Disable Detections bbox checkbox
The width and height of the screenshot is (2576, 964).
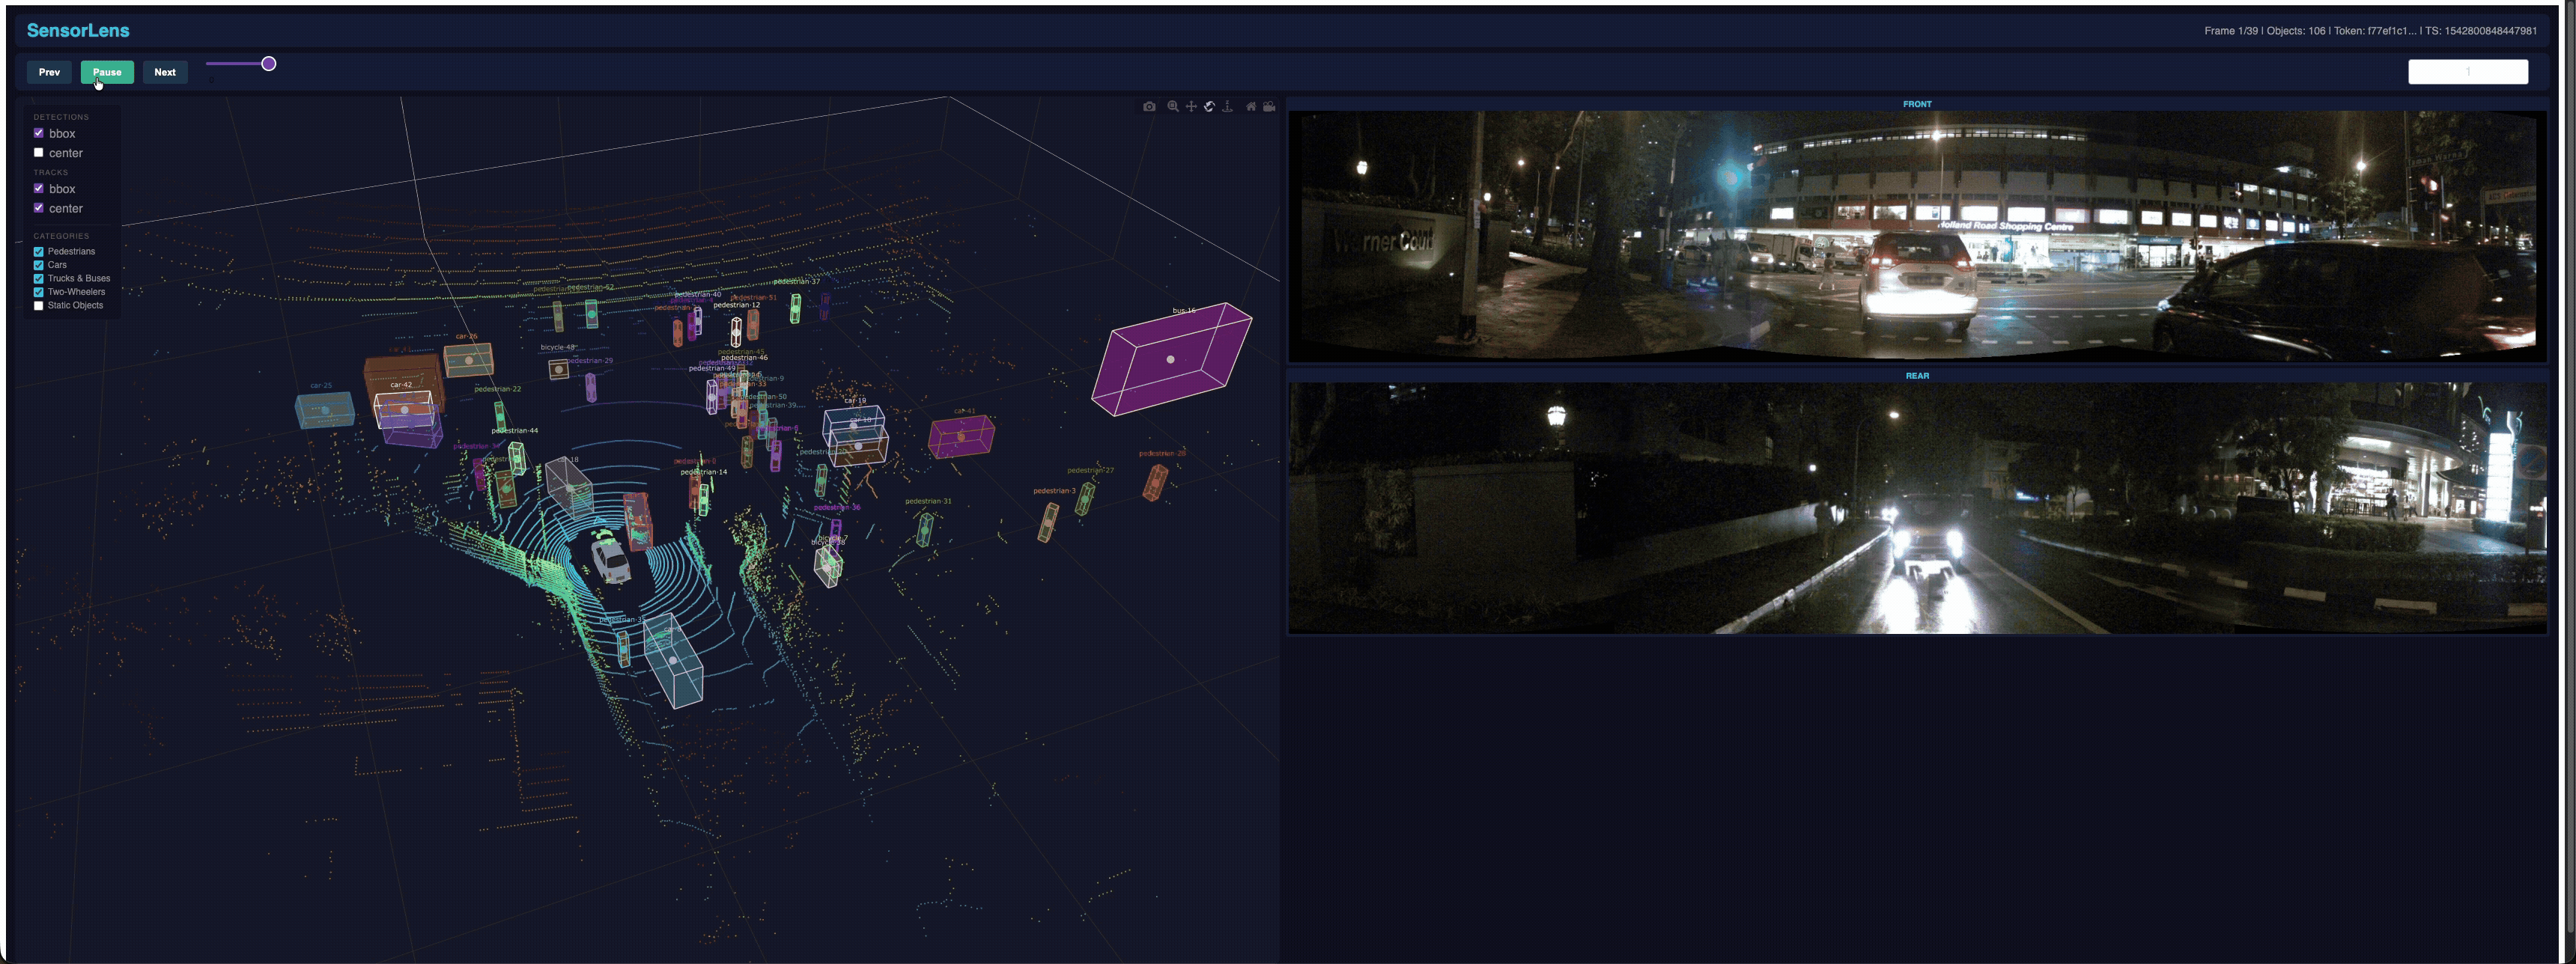[x=39, y=133]
